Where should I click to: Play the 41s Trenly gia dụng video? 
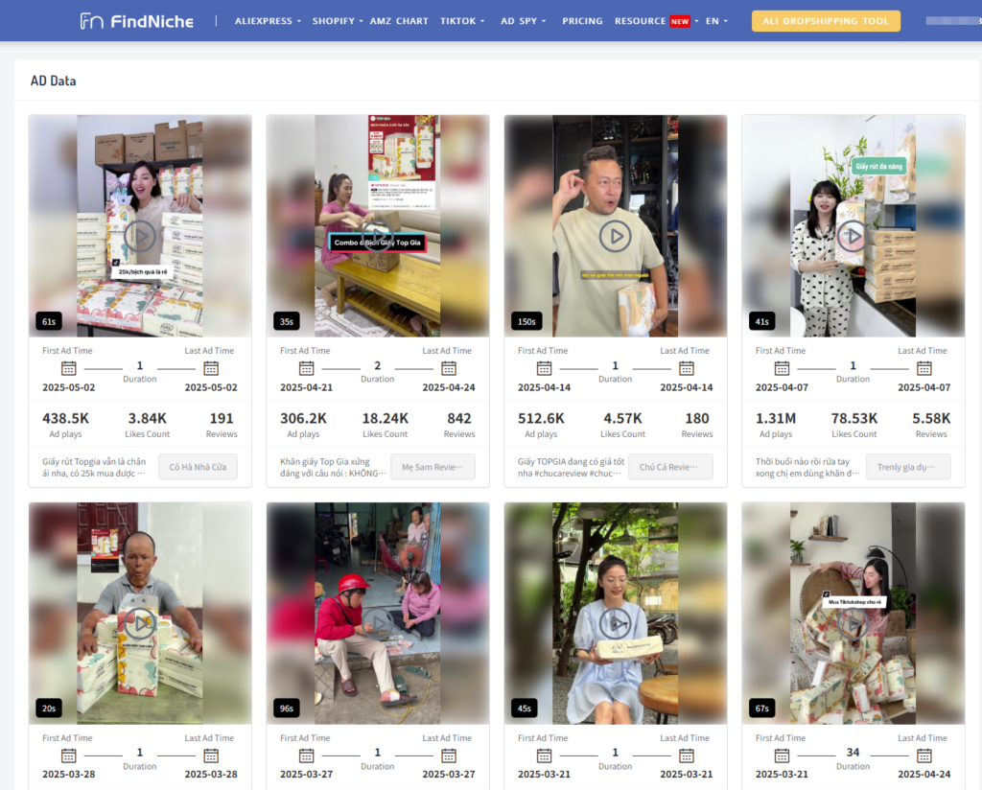pyautogui.click(x=853, y=236)
